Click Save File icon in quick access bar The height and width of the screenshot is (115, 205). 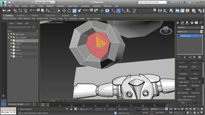(17, 2)
